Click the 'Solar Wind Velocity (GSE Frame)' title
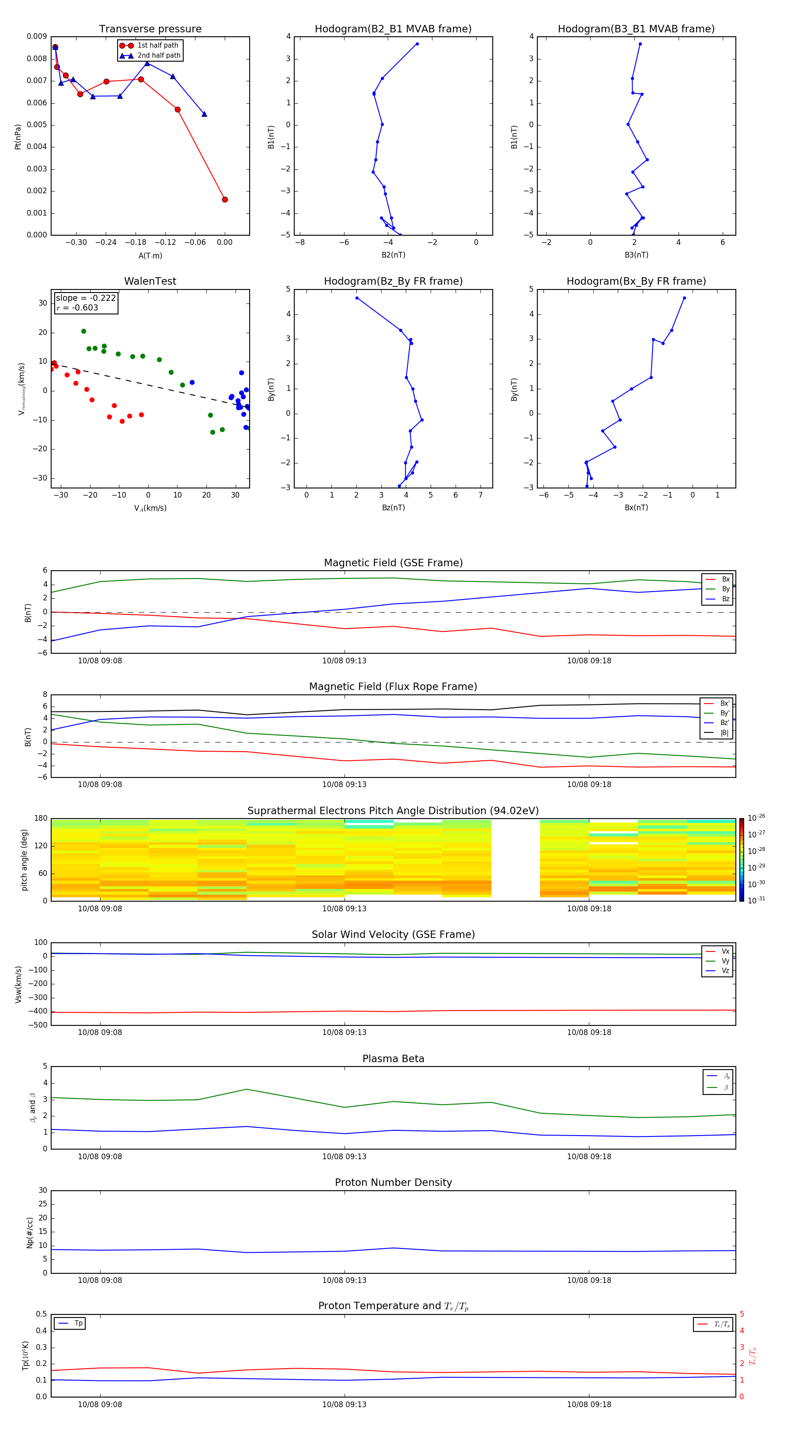Screen dimensions: 787x1443 (393, 934)
